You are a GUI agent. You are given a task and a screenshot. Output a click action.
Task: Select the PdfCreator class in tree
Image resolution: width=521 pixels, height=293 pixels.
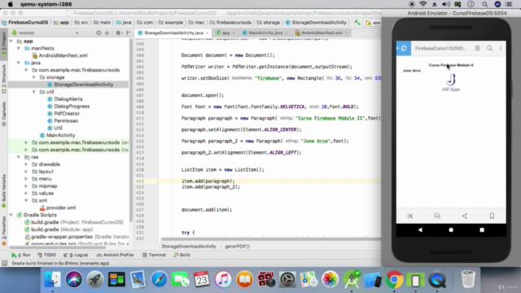(x=67, y=113)
